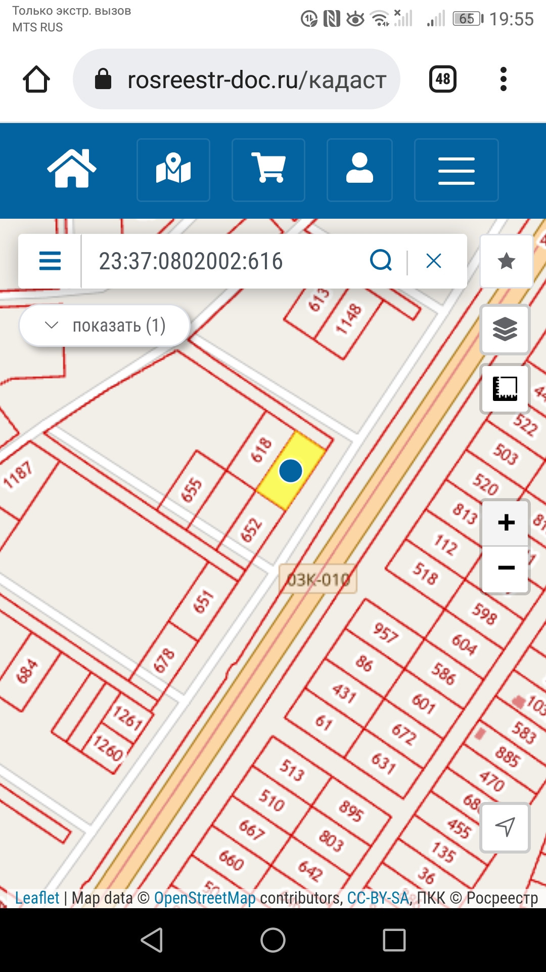Locate my position with arrow button

click(x=505, y=827)
